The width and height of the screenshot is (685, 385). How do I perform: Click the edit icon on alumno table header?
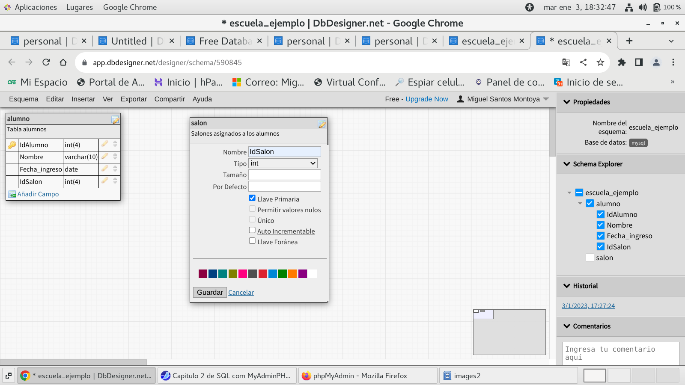[115, 120]
